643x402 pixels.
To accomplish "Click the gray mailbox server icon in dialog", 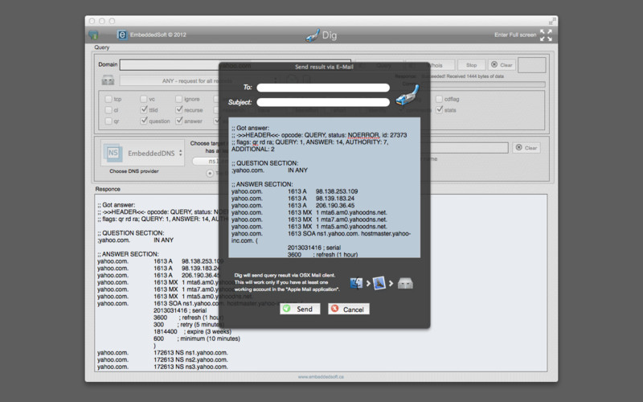I will click(405, 283).
